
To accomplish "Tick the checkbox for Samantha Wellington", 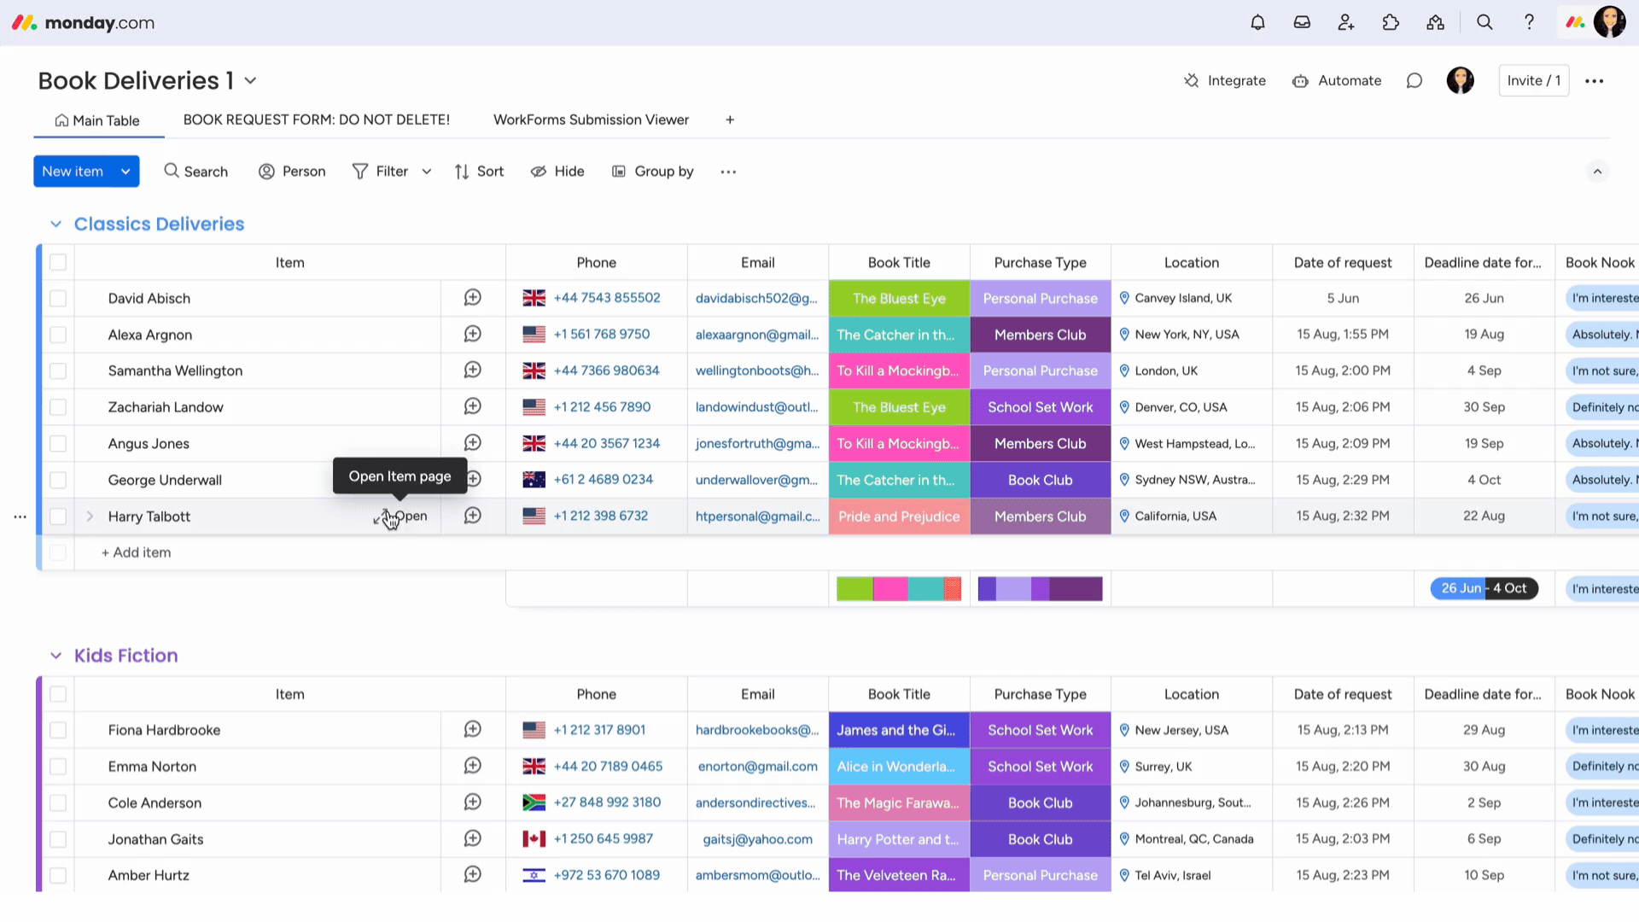I will [x=58, y=371].
